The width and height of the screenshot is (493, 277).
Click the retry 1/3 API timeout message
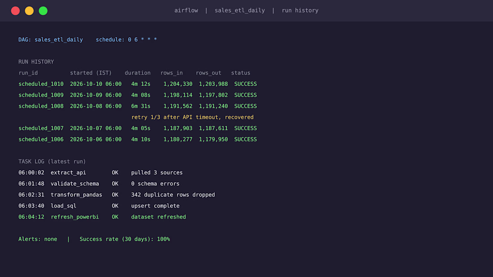pyautogui.click(x=192, y=117)
